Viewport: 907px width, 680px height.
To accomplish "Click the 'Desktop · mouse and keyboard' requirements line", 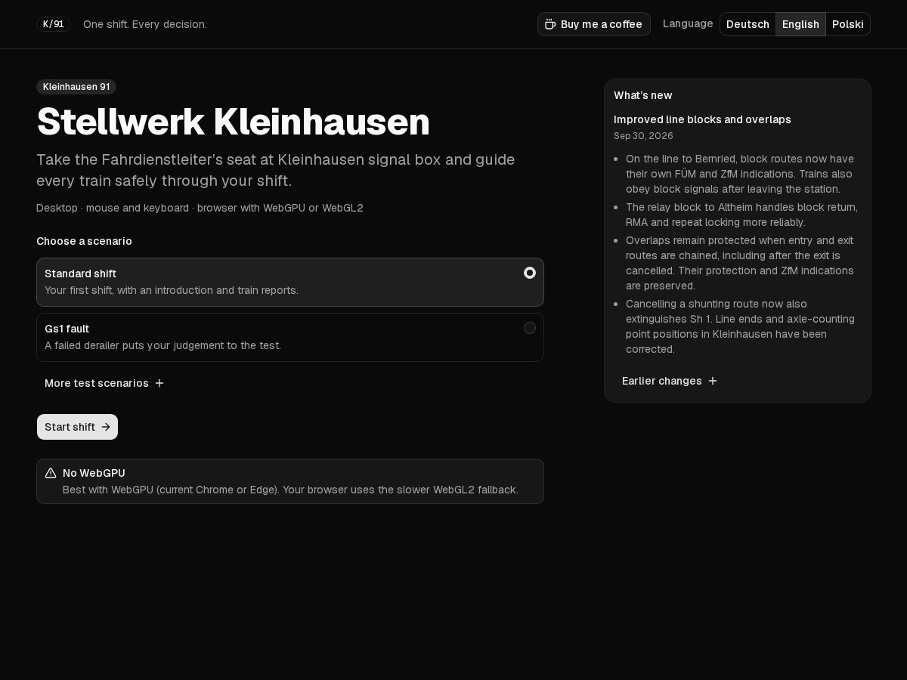I will [200, 208].
